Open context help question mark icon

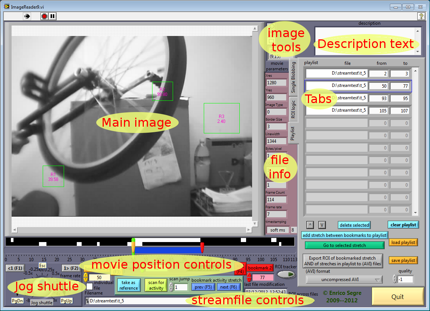421,16
